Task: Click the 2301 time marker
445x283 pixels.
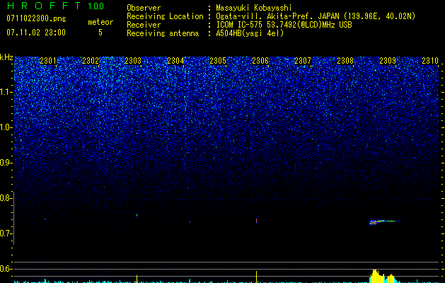Action: [x=48, y=61]
